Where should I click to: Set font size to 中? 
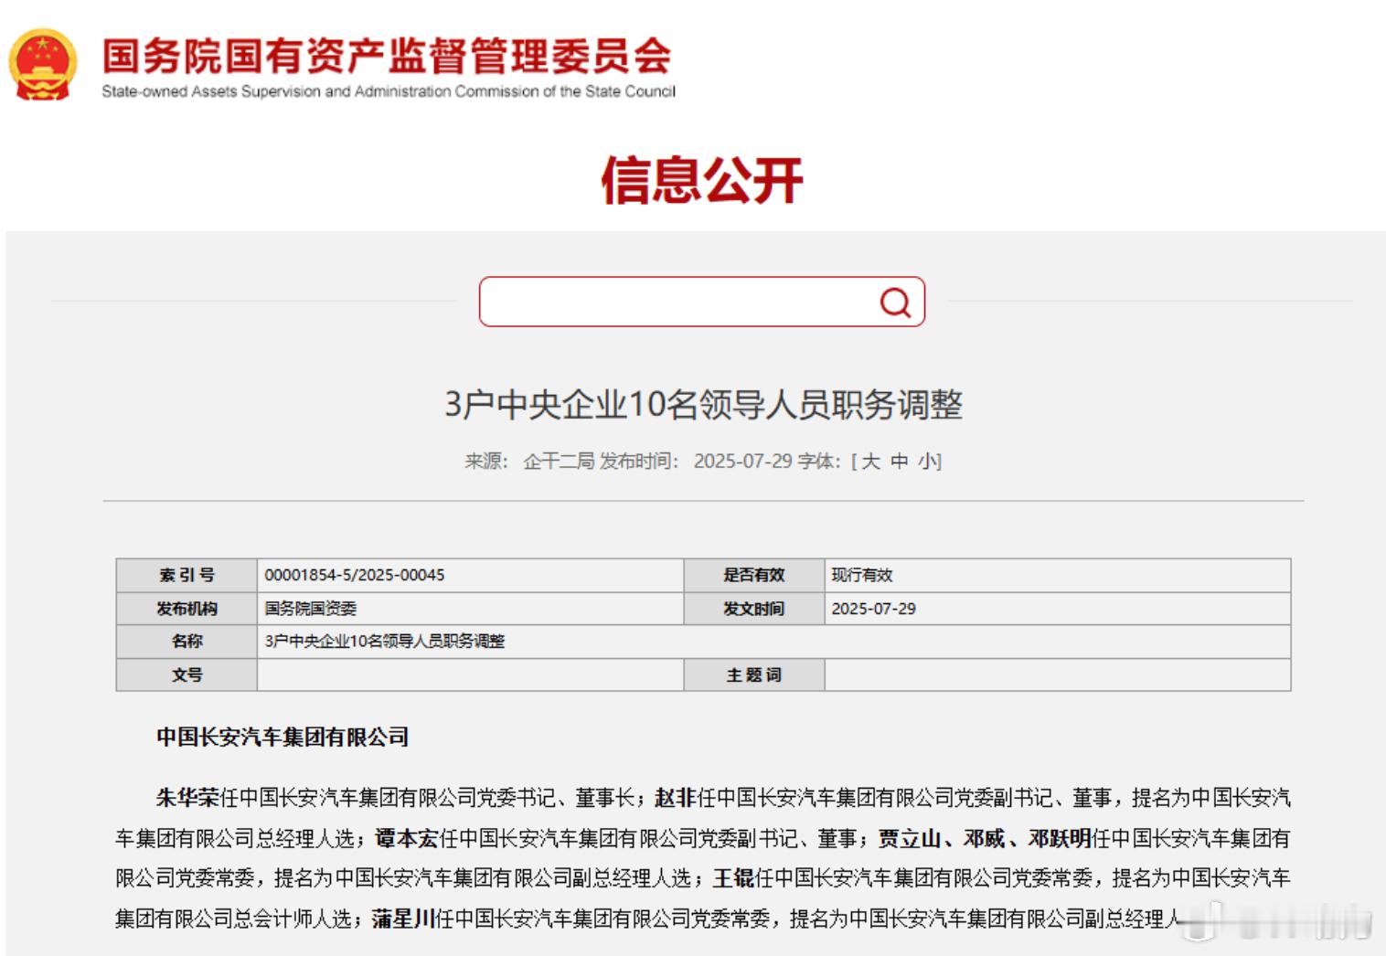coord(900,461)
